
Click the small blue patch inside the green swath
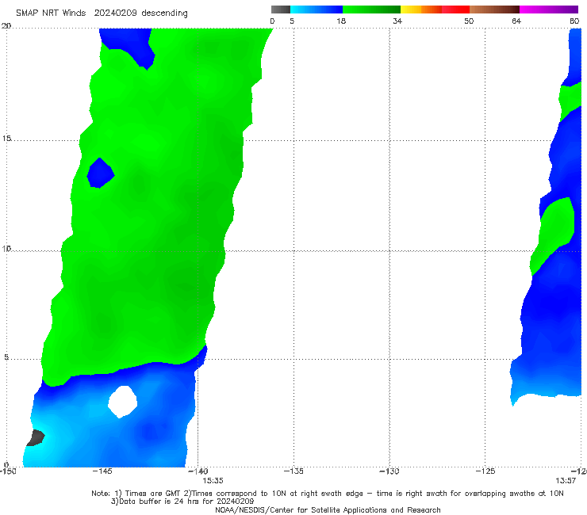click(x=100, y=174)
